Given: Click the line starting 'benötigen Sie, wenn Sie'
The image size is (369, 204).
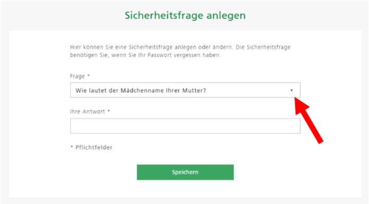Looking at the screenshot, I should (145, 55).
